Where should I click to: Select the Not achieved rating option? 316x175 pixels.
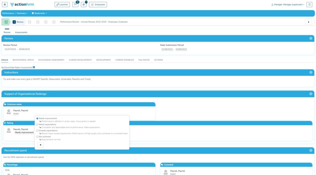(37, 136)
